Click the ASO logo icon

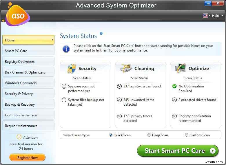tap(18, 15)
